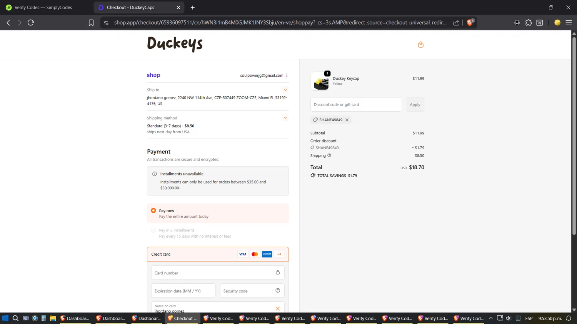This screenshot has width=577, height=324.
Task: Open the volume control in tray
Action: (508, 318)
